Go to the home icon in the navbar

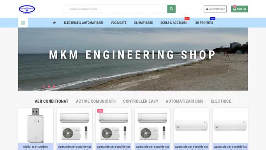55,23
